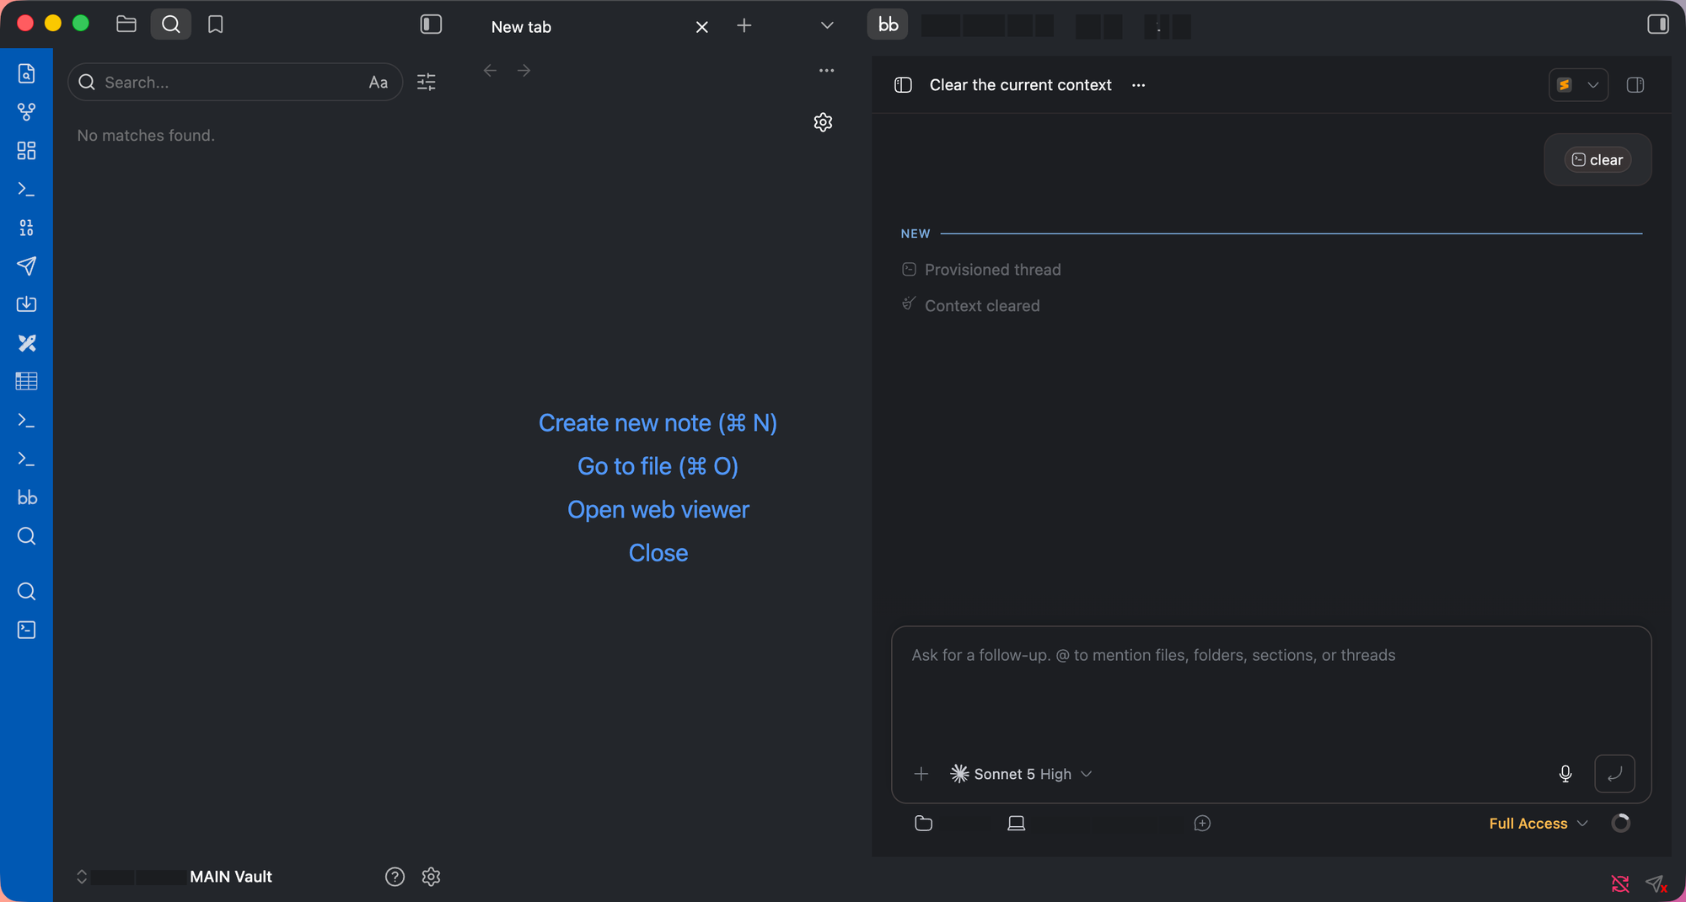Toggle the right sidebar button at top right

click(1657, 24)
